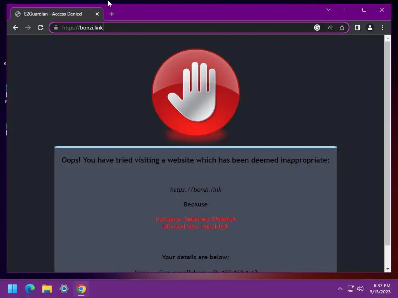Click the blocked URL text https://bonzi.link

point(196,189)
